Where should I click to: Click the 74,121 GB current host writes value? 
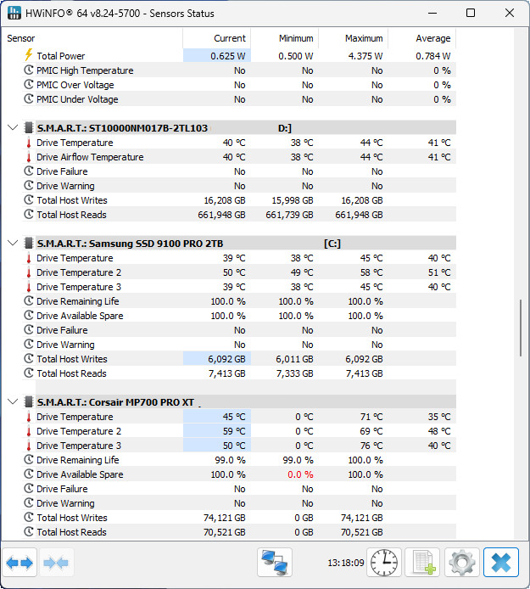coord(224,518)
